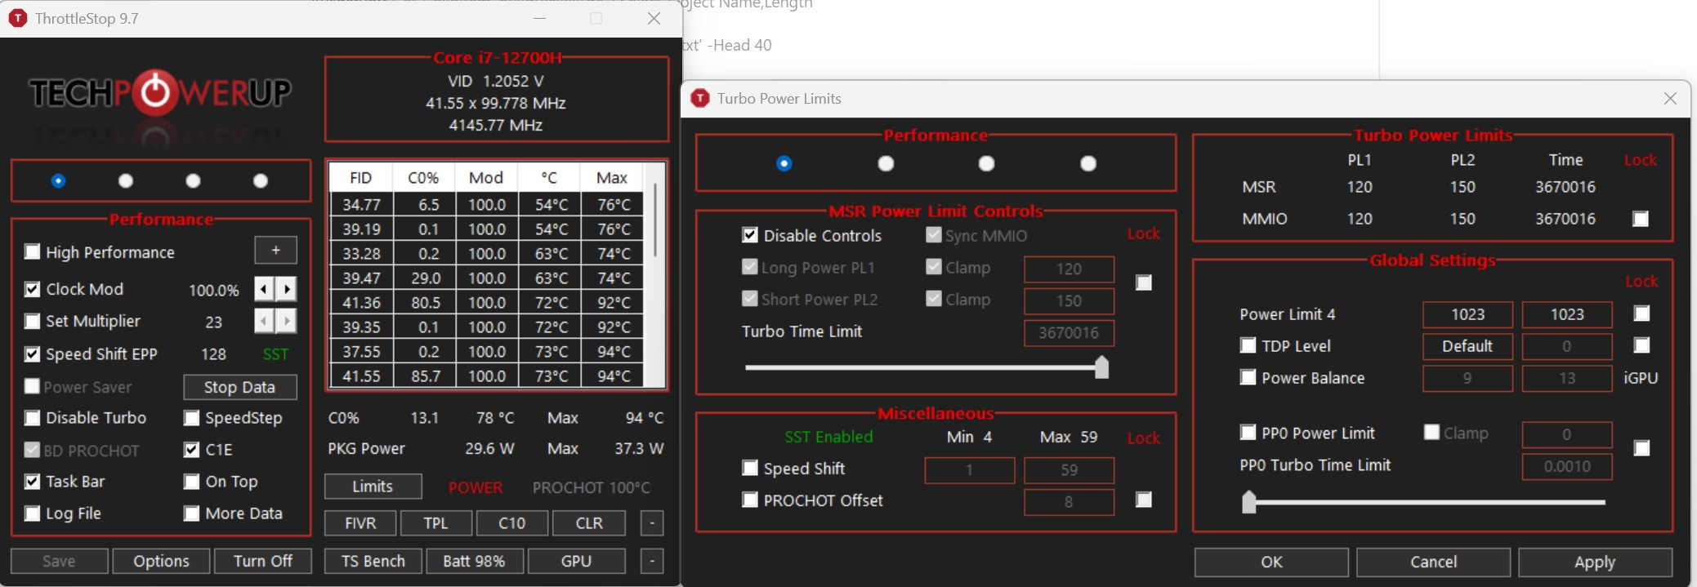Increase Clock Mod with right arrow
Image resolution: width=1697 pixels, height=587 pixels.
point(286,289)
